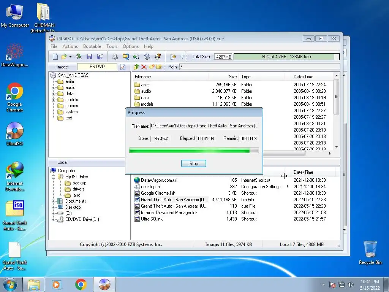Image resolution: width=389 pixels, height=292 pixels.
Task: Click the green Up folder arrow icon
Action: (136, 67)
